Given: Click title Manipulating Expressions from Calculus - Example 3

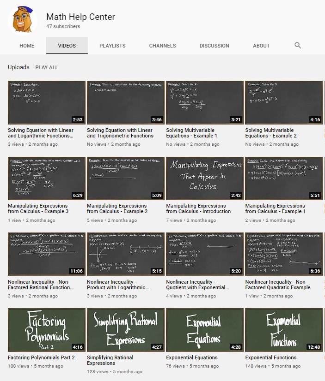Looking at the screenshot, I should (38, 208).
